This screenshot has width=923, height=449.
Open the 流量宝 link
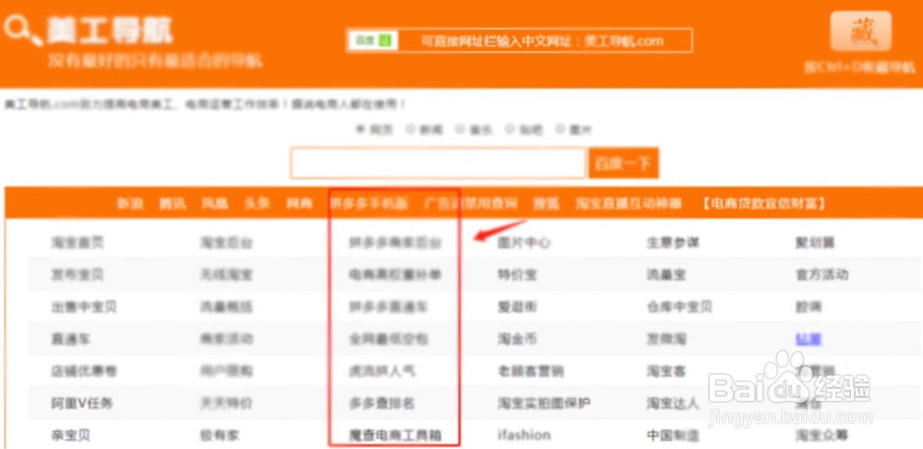666,274
